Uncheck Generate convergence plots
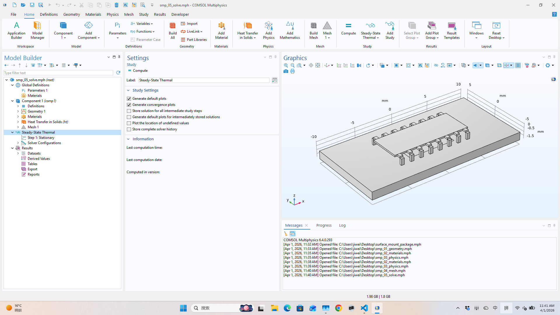The height and width of the screenshot is (315, 560). 129,105
